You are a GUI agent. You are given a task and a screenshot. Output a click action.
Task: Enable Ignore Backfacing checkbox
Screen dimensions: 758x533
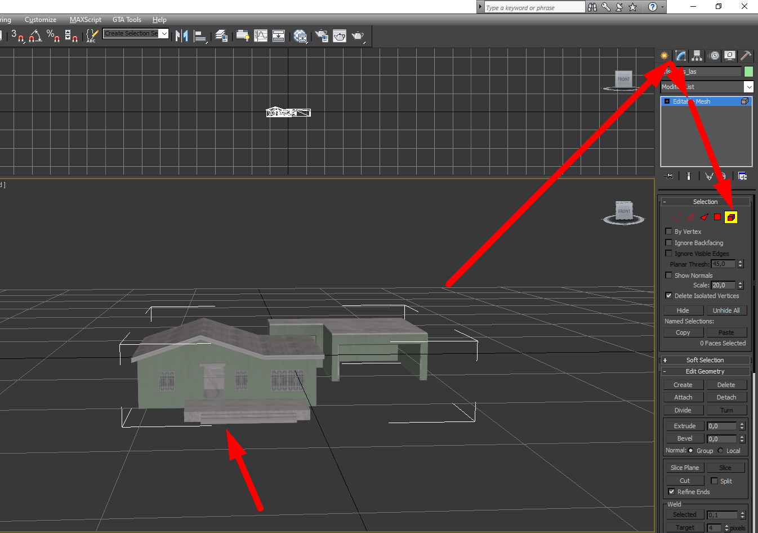click(x=668, y=242)
